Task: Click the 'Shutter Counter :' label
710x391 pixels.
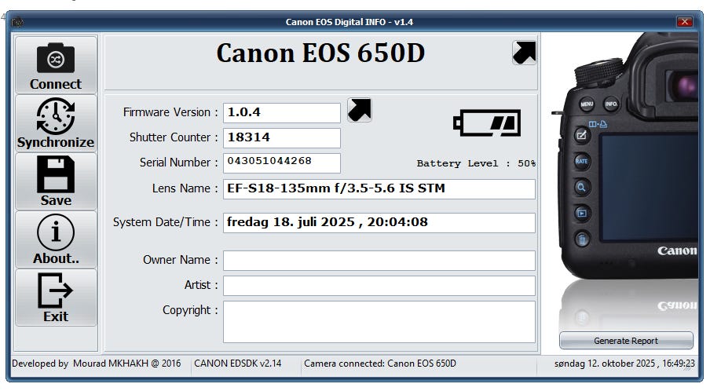Action: tap(174, 137)
